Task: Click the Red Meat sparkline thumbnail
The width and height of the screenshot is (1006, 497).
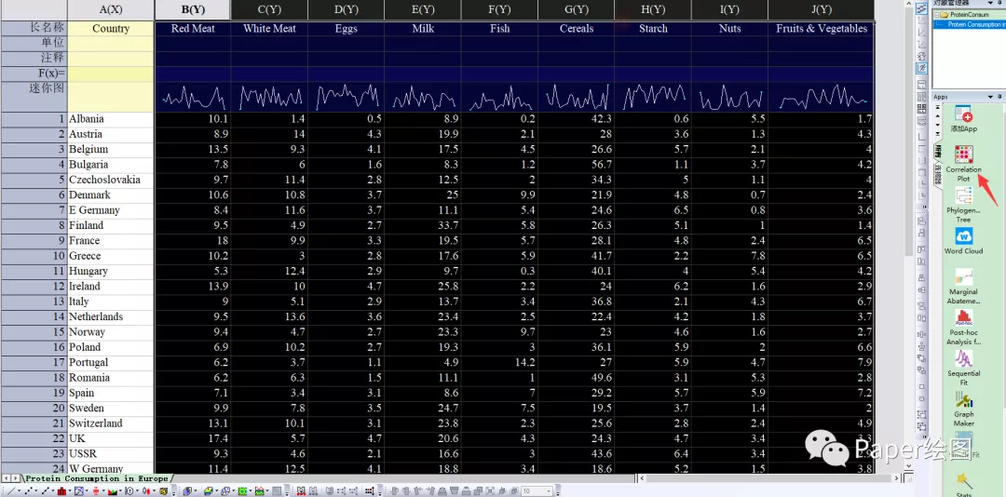Action: 193,97
